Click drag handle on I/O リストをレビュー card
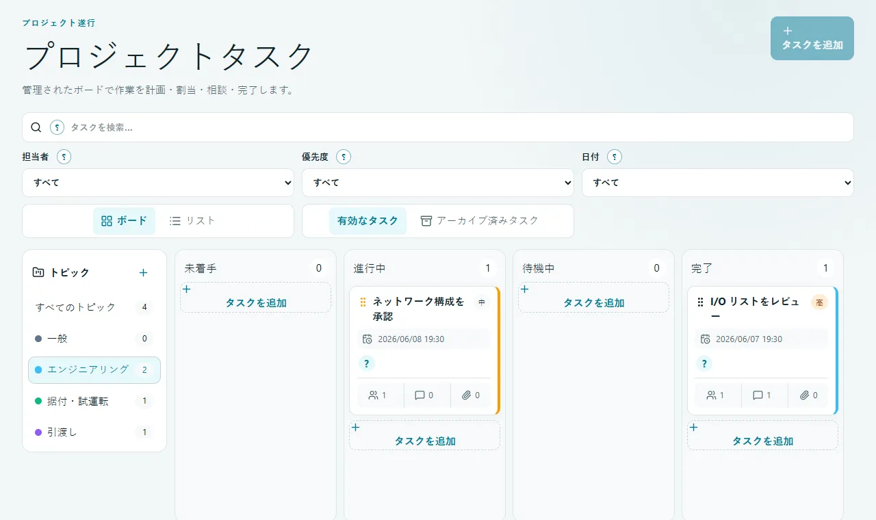 point(700,302)
